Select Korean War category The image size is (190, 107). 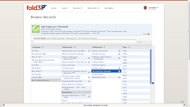[x=46, y=74]
